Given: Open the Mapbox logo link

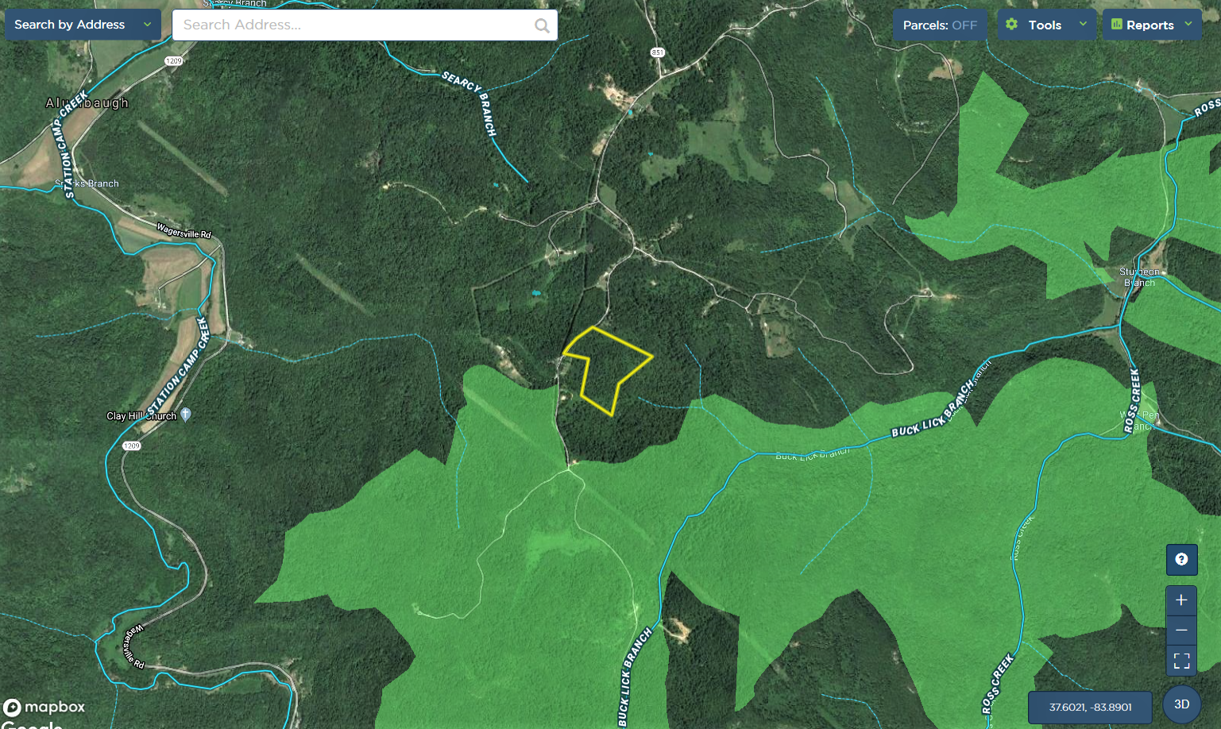Looking at the screenshot, I should 44,707.
